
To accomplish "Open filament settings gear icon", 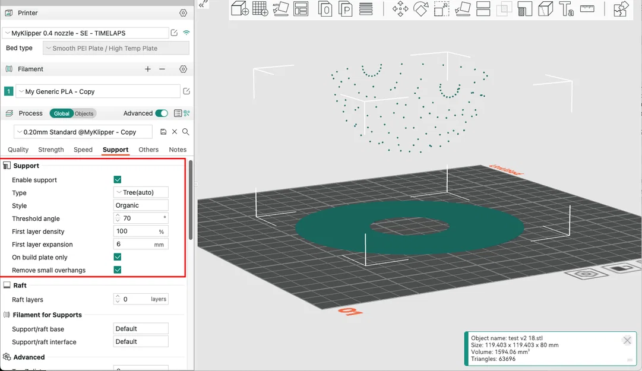I will tap(183, 69).
